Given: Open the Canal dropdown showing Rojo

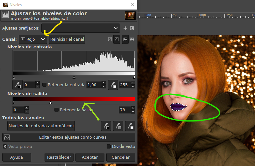Looking at the screenshot, I should click(33, 39).
